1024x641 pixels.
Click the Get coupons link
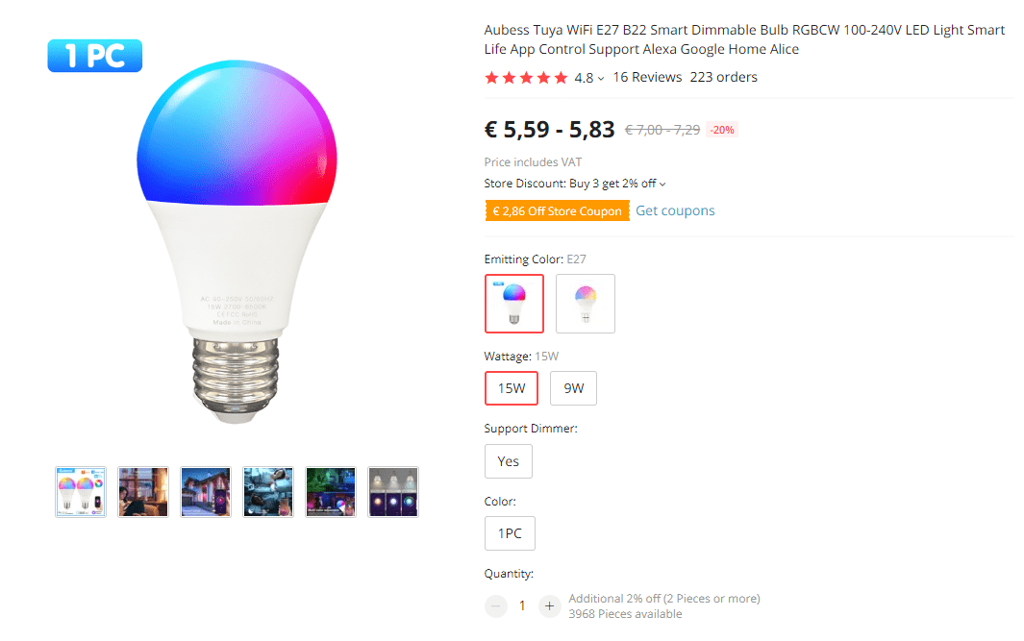(675, 210)
